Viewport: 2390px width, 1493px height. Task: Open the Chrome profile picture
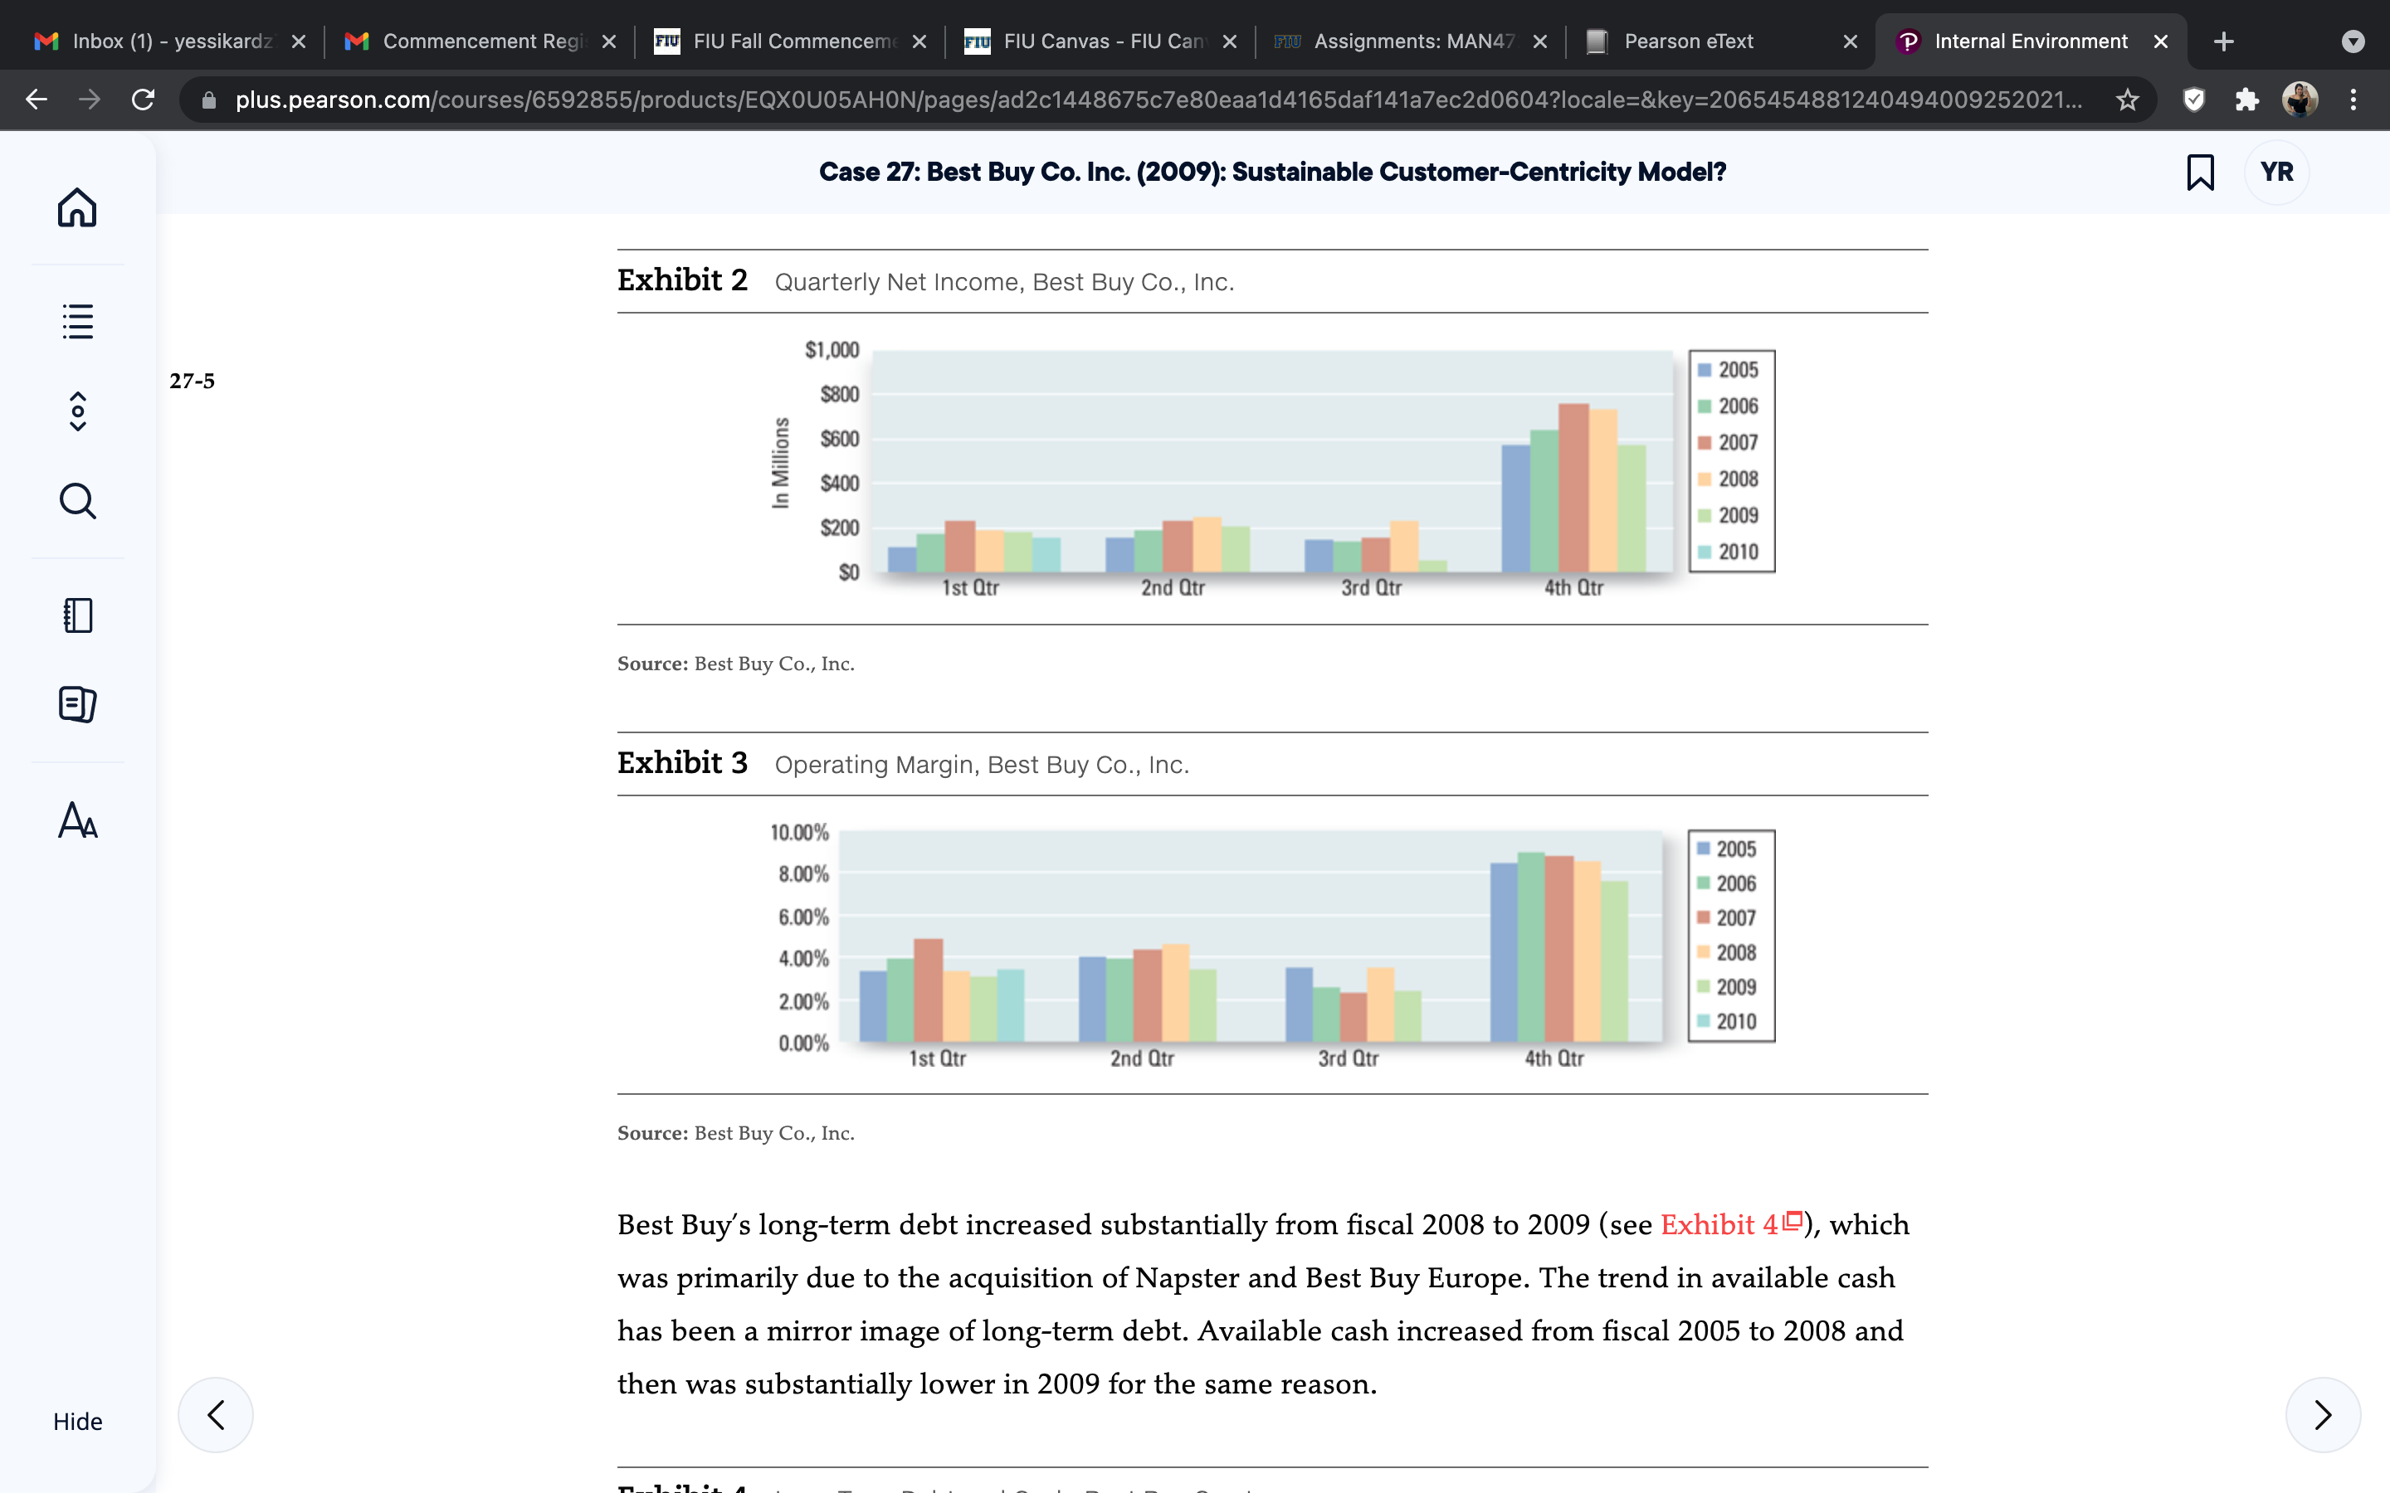[2300, 100]
